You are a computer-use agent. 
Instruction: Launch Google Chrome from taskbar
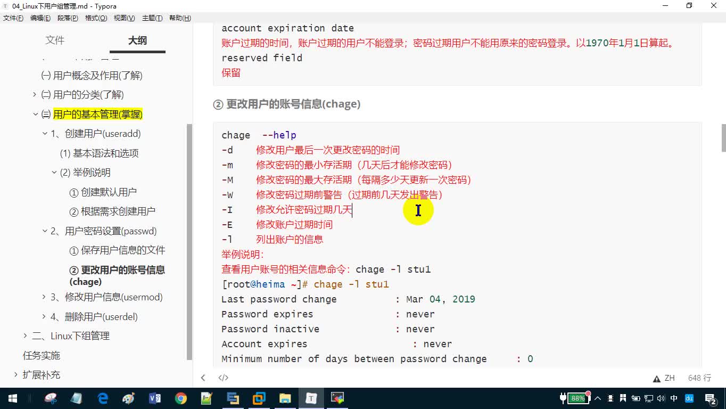pos(181,398)
